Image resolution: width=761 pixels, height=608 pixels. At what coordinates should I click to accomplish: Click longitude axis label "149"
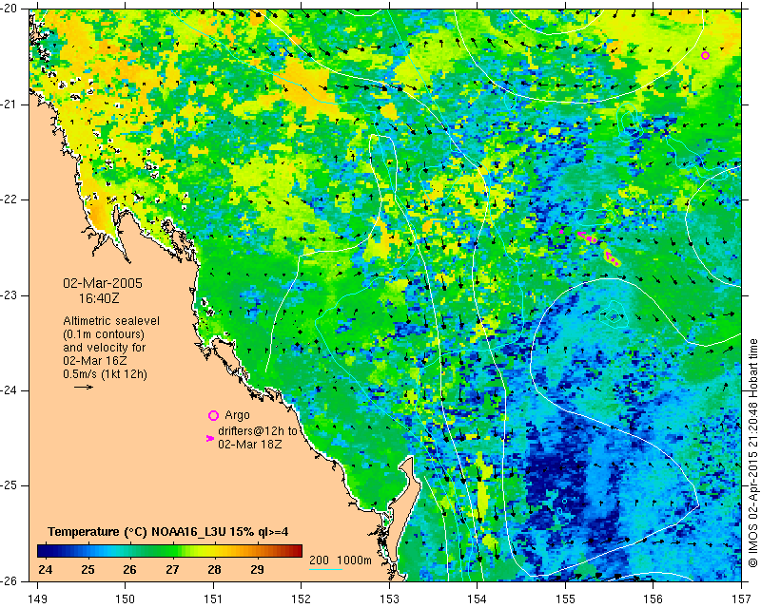click(x=37, y=599)
